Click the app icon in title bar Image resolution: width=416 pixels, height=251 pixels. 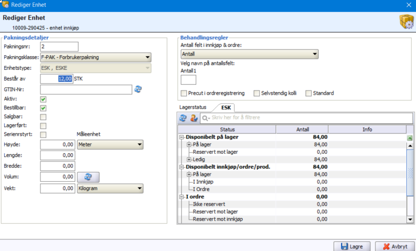point(5,4)
